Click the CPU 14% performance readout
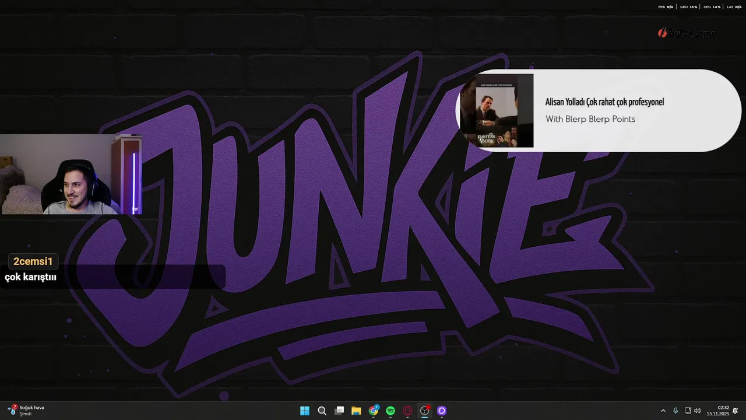 [712, 7]
